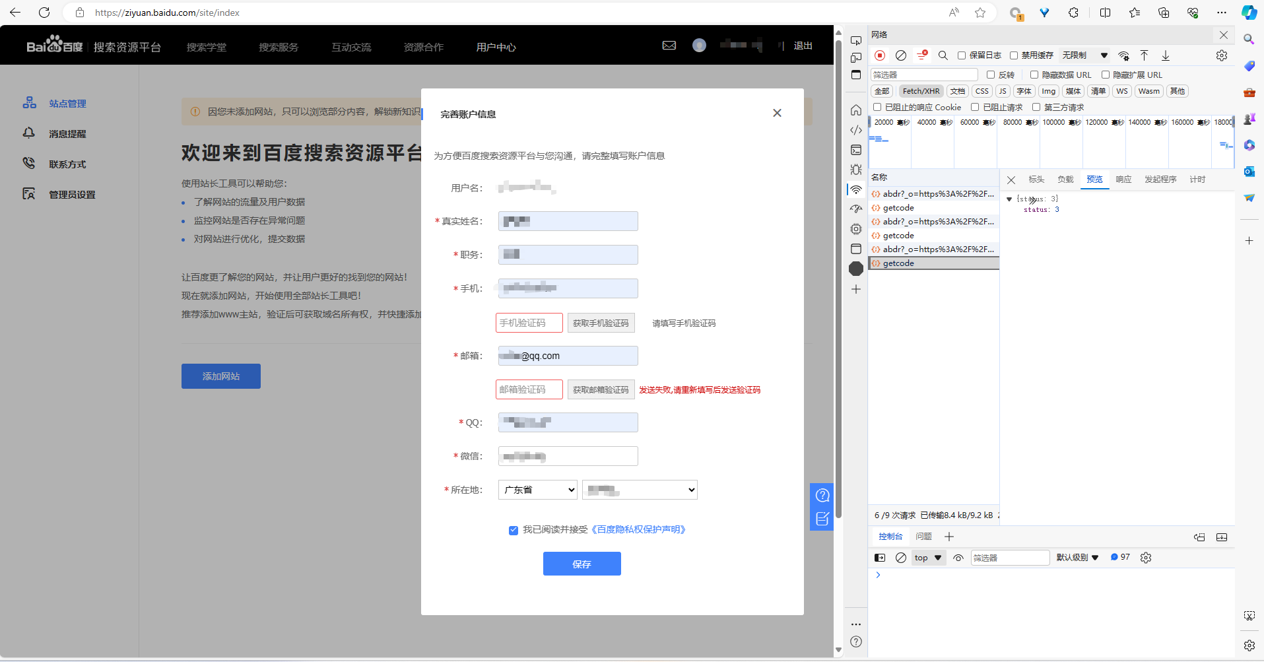Switch to the 发起程序 tab
The height and width of the screenshot is (662, 1264).
click(1160, 180)
